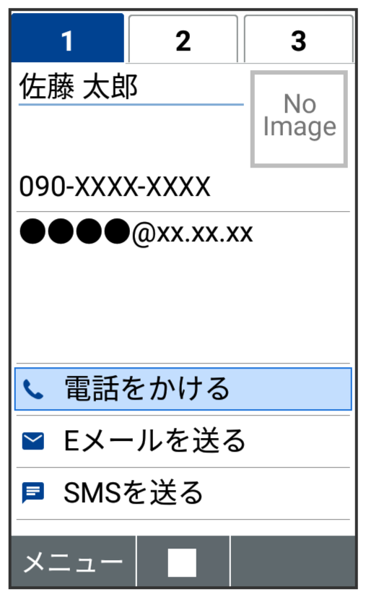This screenshot has width=366, height=597.
Task: Click the SMS speech bubble icon
Action: click(33, 493)
